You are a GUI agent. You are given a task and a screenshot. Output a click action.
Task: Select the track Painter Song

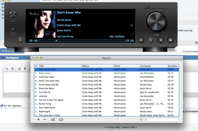pos(107,104)
